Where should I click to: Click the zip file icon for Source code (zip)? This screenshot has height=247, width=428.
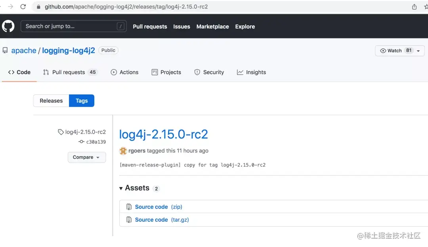click(129, 207)
